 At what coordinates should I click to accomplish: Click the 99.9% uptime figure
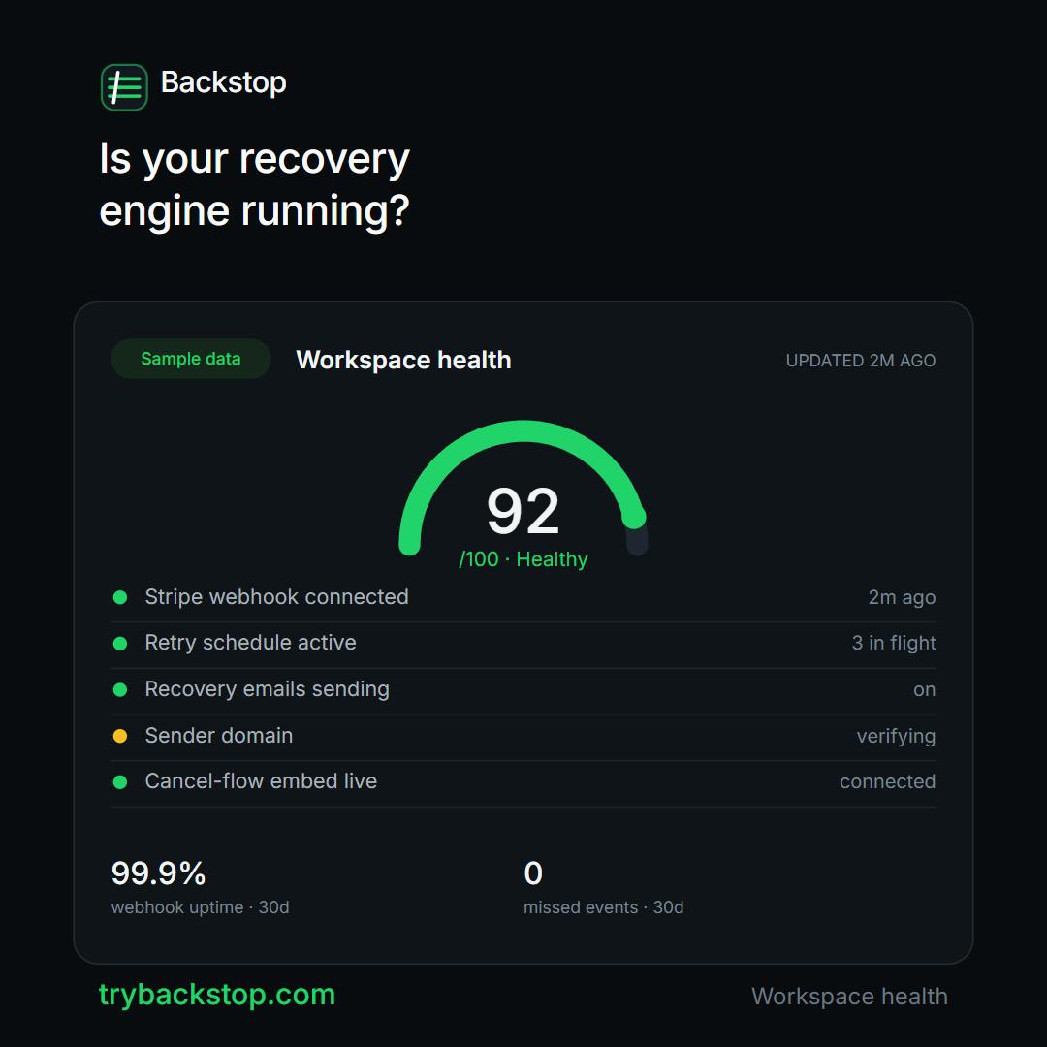158,873
